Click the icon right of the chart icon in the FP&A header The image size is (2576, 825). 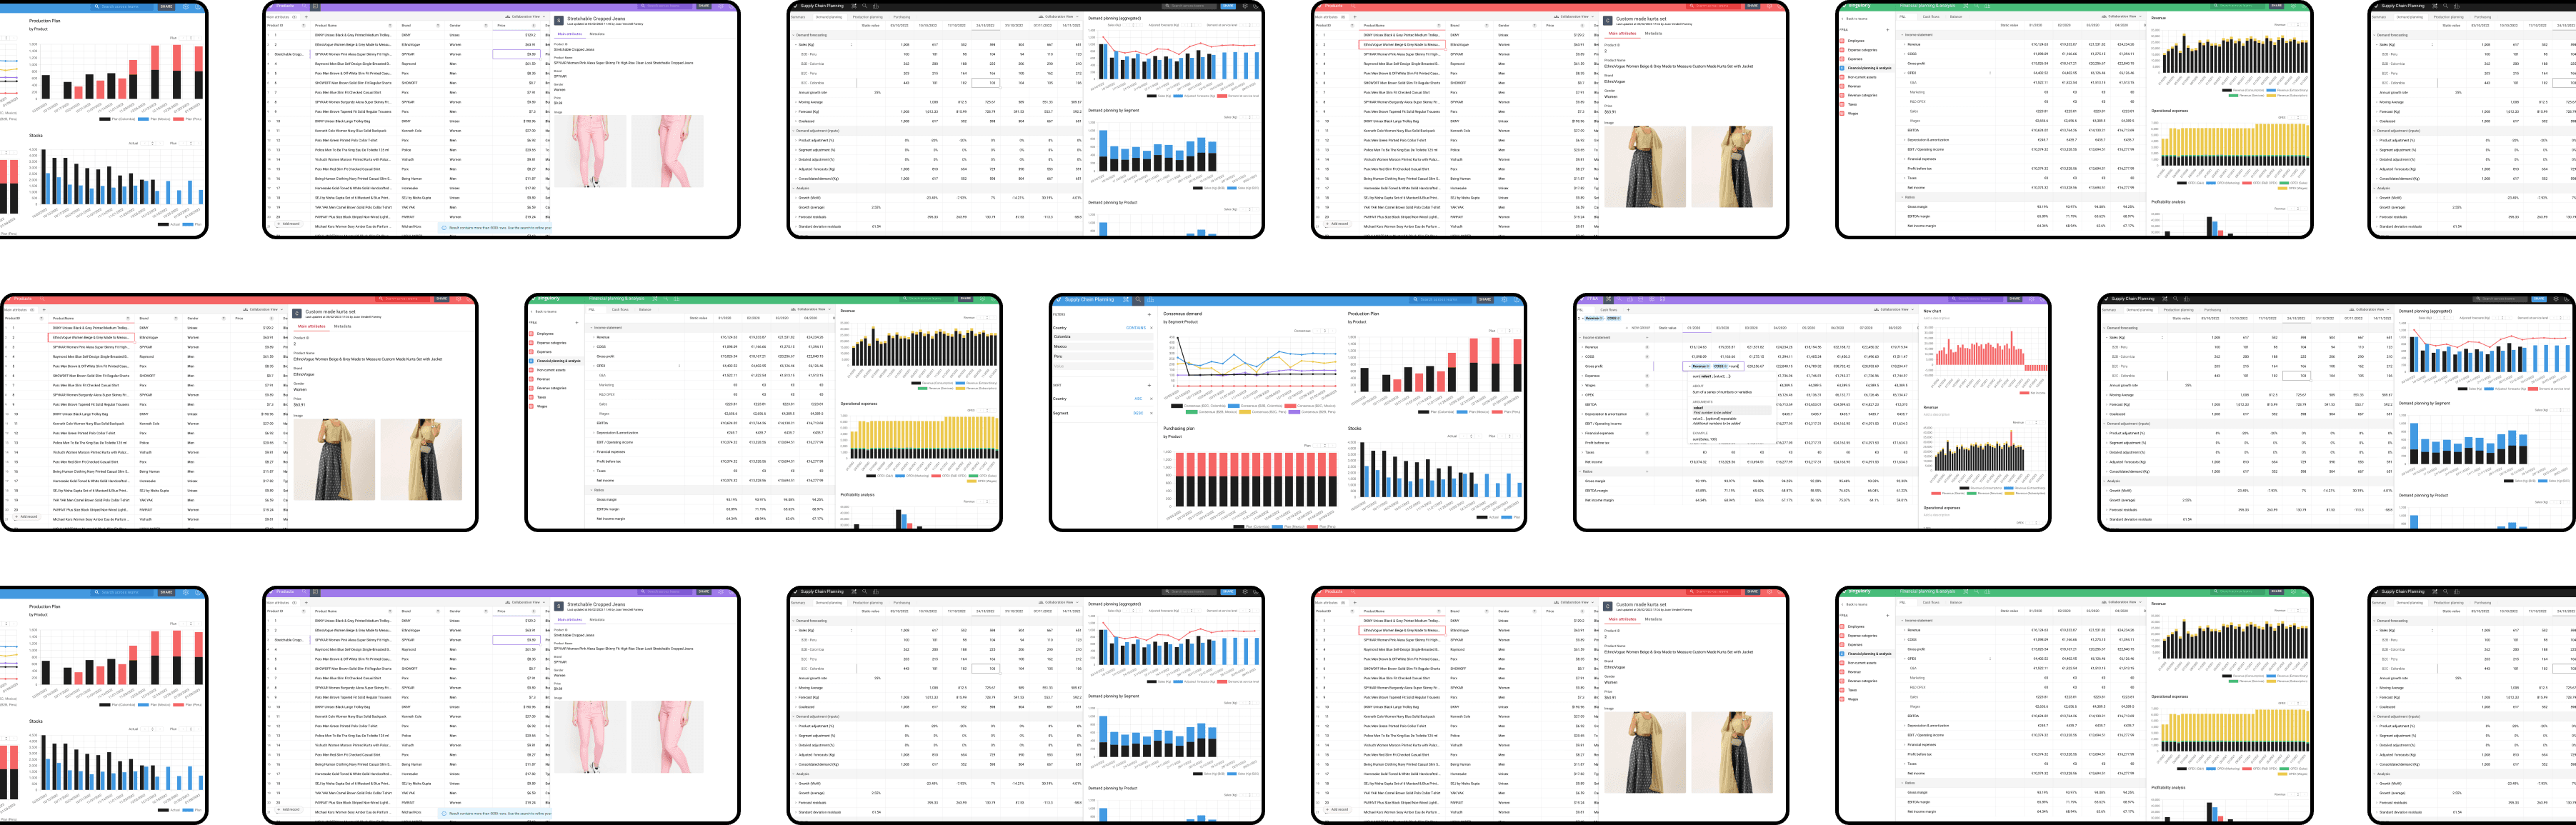click(x=1641, y=299)
